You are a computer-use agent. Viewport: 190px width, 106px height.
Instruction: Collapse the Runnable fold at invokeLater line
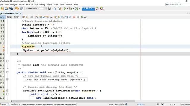click(x=7, y=90)
